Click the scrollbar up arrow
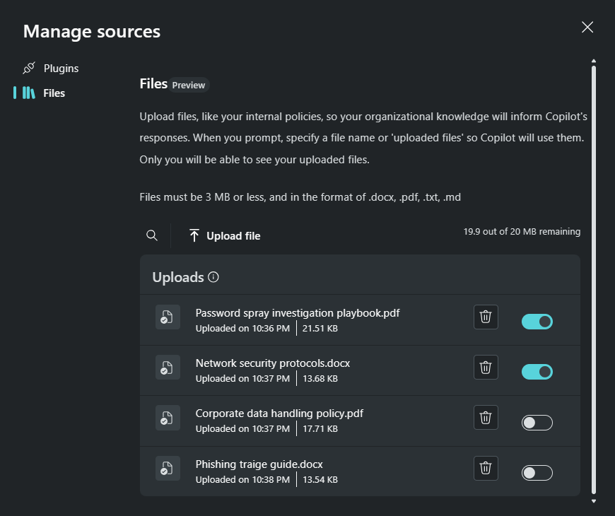Screen dimensions: 615x516 594,61
